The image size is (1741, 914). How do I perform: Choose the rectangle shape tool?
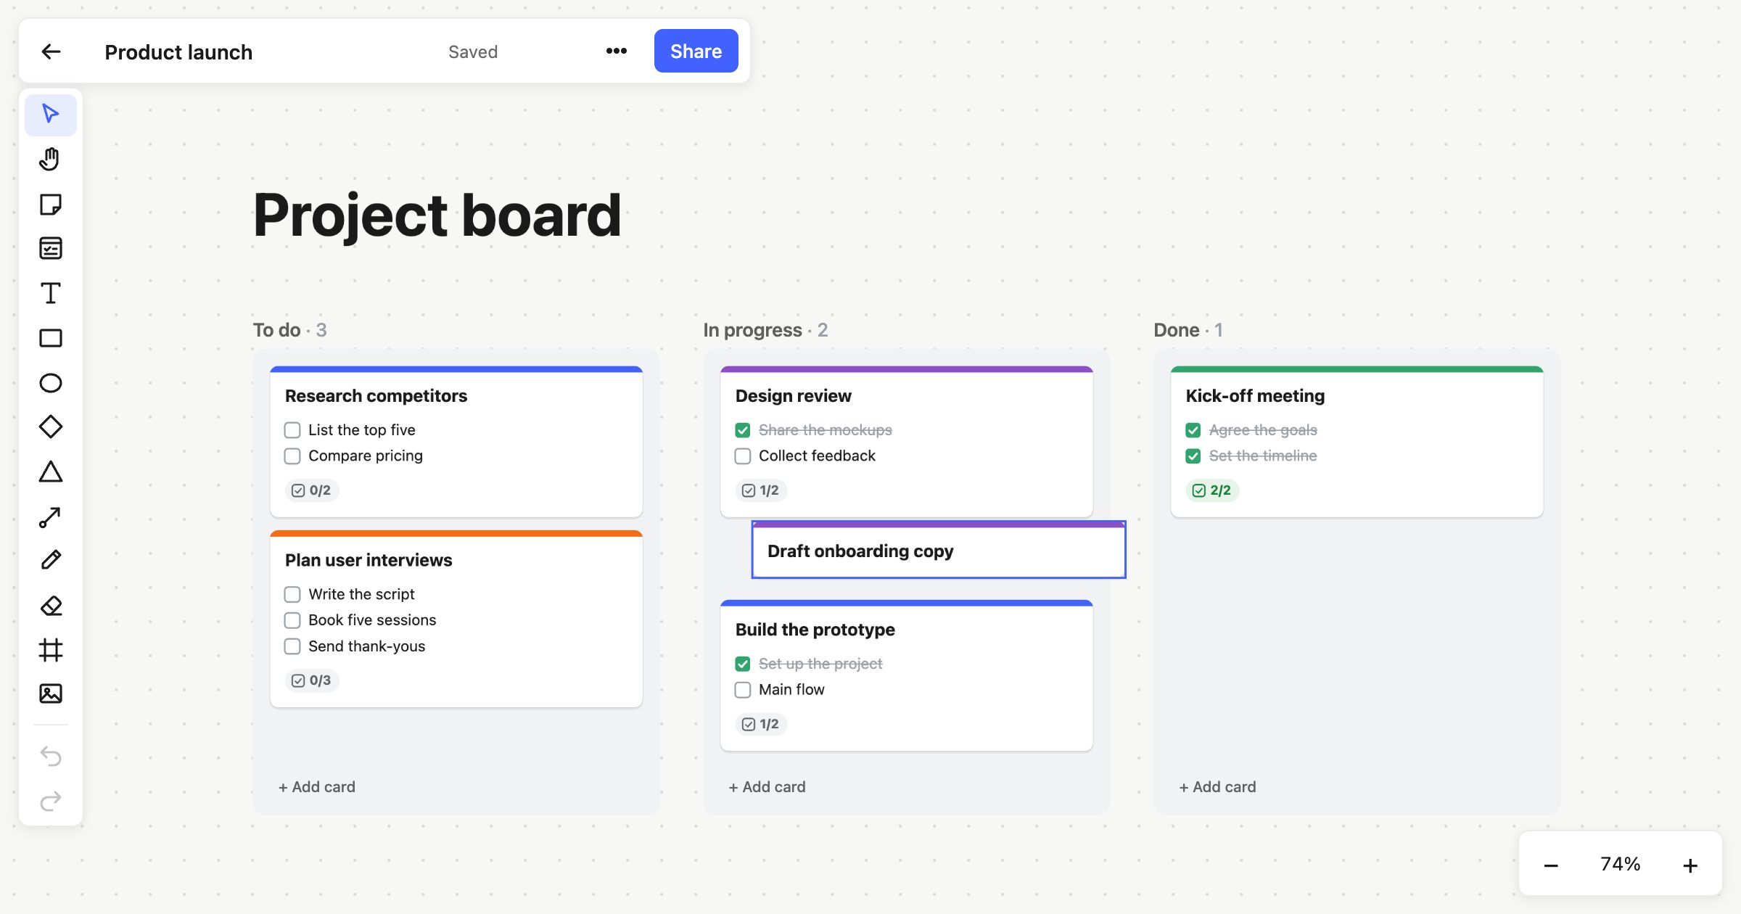[51, 338]
